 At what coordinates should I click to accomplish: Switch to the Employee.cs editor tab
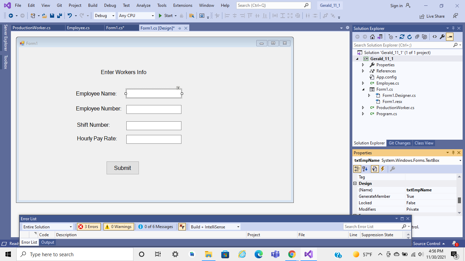tap(85, 28)
